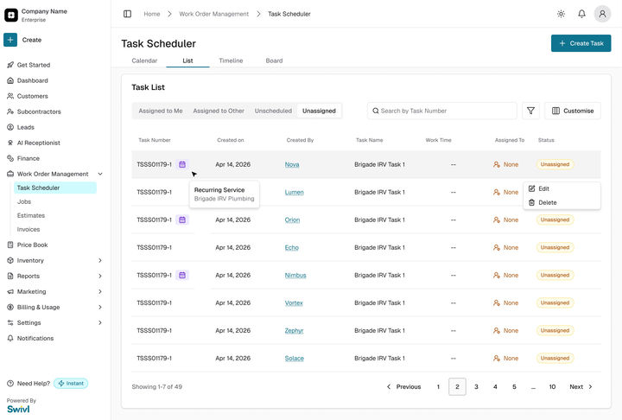The width and height of the screenshot is (622, 420).
Task: Open Finance in sidebar
Action: tap(29, 158)
